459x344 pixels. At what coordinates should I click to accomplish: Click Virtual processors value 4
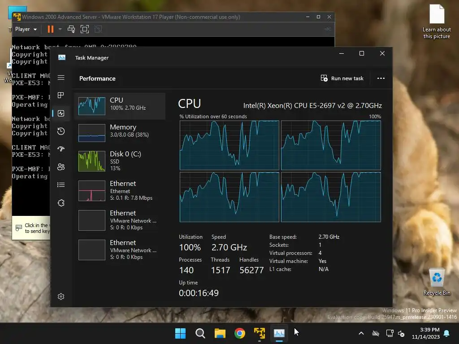(320, 253)
